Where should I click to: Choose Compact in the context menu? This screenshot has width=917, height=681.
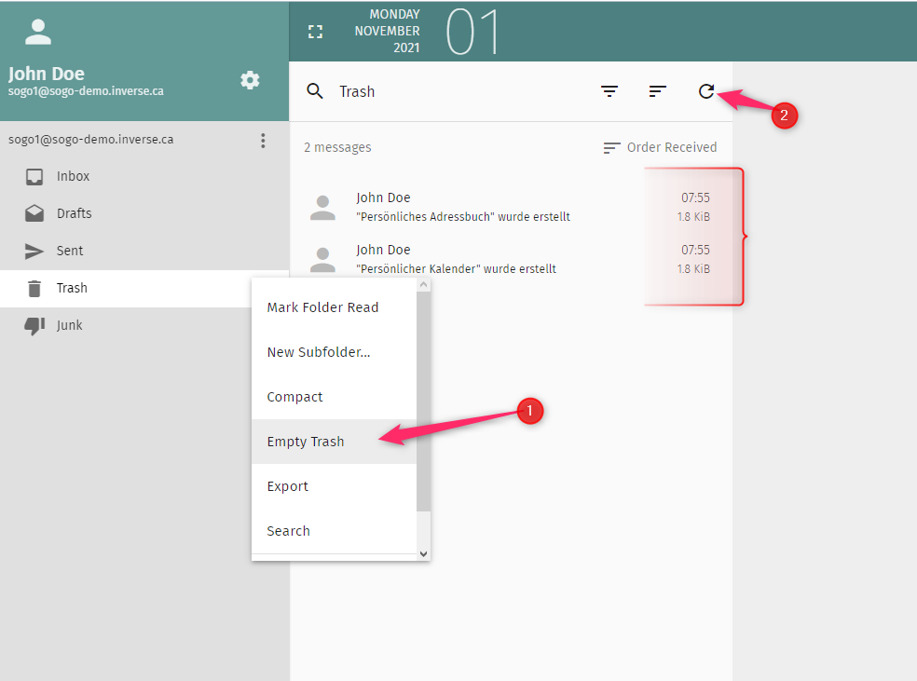294,397
